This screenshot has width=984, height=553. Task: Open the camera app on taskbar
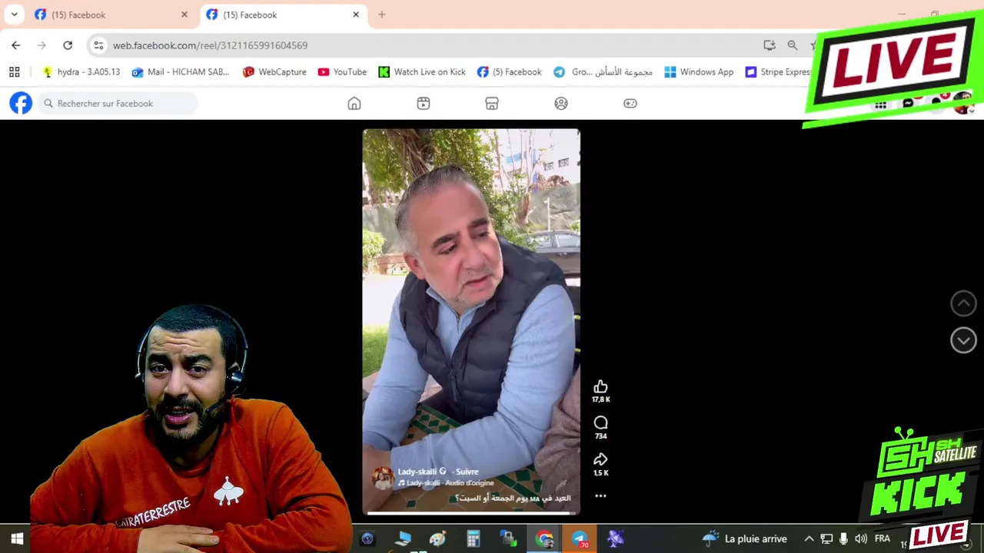[367, 539]
